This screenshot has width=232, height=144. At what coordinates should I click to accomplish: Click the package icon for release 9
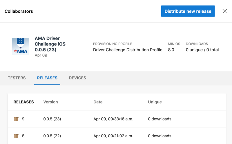tap(16, 119)
